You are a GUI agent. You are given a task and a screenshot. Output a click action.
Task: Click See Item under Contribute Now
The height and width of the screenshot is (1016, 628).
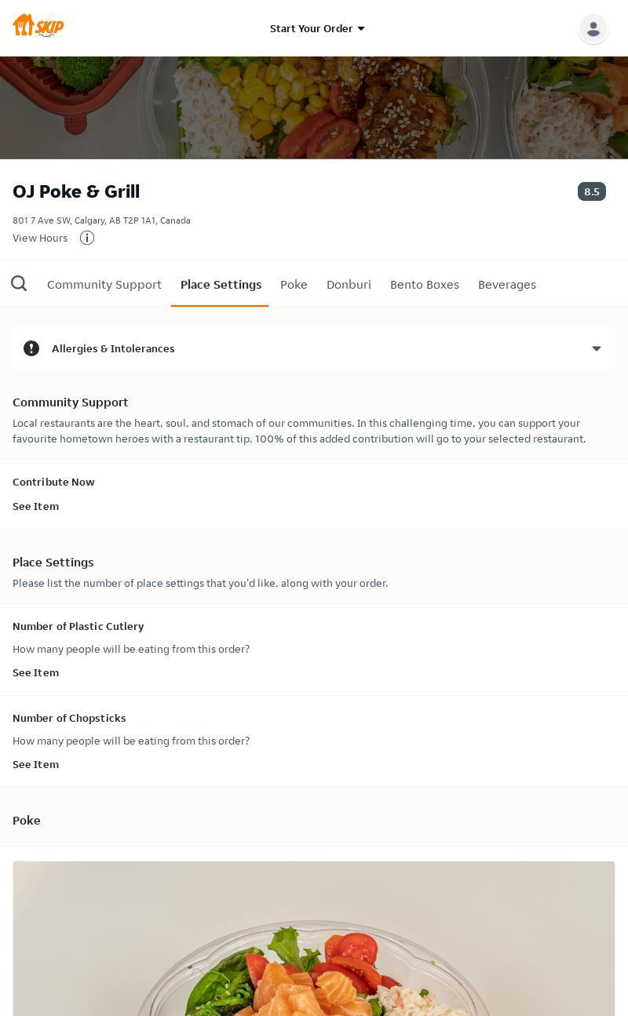35,506
